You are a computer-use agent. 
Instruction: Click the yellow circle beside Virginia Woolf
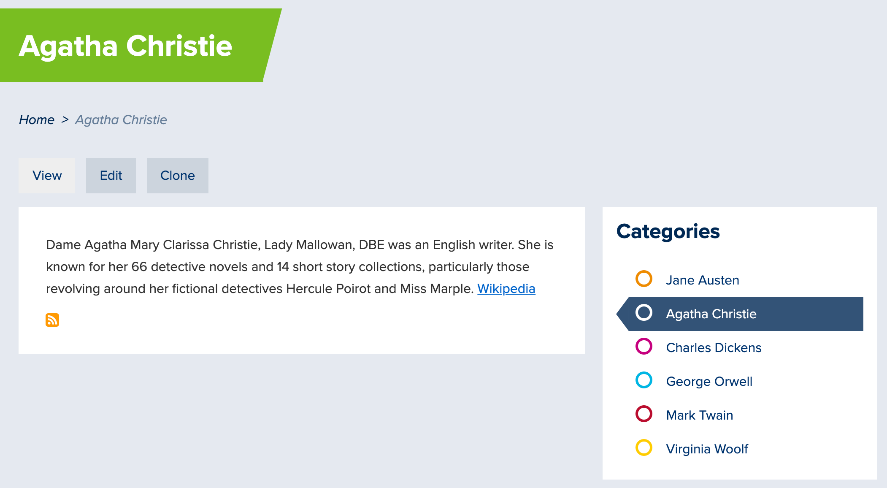644,448
